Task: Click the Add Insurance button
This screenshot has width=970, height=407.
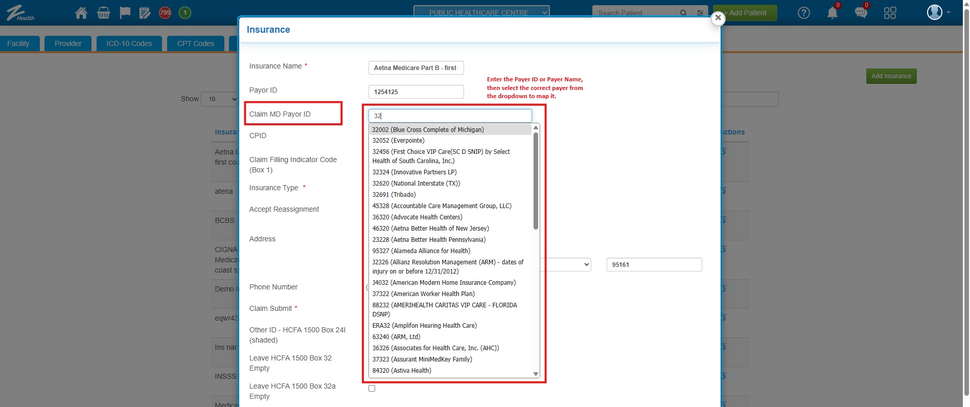Action: [x=891, y=76]
